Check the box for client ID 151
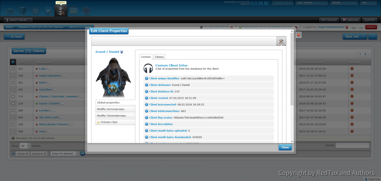The height and width of the screenshot is (181, 381). tap(13, 69)
